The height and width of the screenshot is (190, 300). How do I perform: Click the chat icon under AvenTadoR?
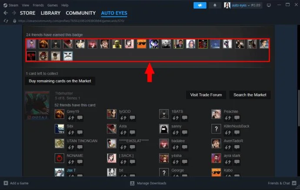(x=237, y=147)
